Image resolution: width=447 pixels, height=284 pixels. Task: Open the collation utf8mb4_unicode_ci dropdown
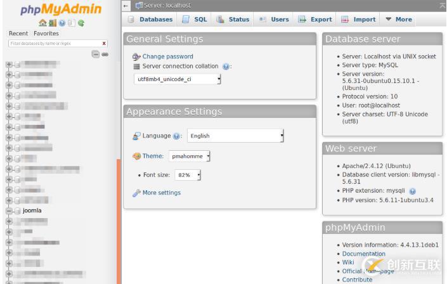(x=178, y=79)
